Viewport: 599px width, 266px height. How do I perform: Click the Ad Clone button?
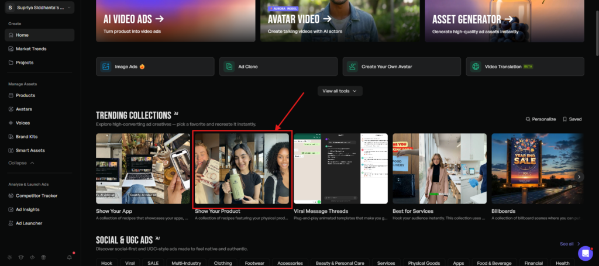click(x=278, y=67)
